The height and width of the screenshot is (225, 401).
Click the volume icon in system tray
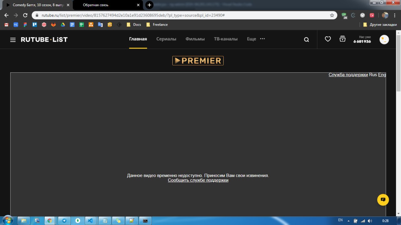[370, 221]
